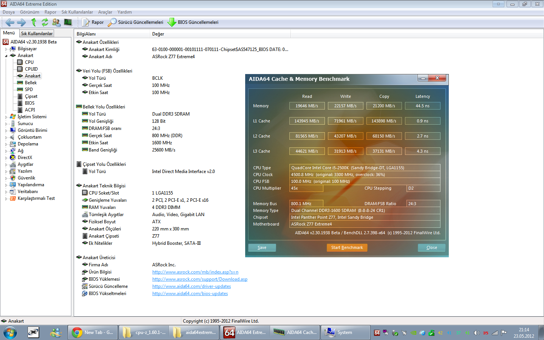Expand the Depolama tree node
Viewport: 544px width, 340px height.
coord(6,144)
